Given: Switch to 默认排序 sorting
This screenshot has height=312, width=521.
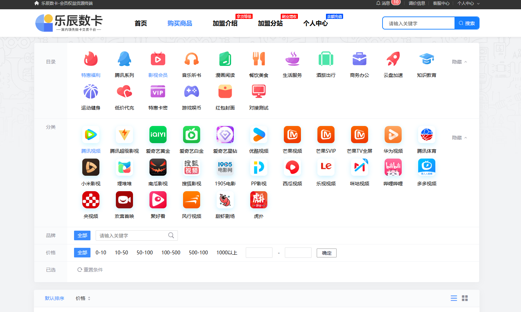Looking at the screenshot, I should click(54, 299).
